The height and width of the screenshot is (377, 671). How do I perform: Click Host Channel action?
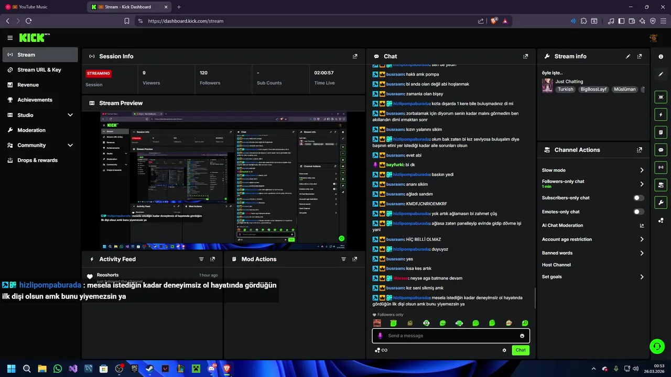click(556, 265)
